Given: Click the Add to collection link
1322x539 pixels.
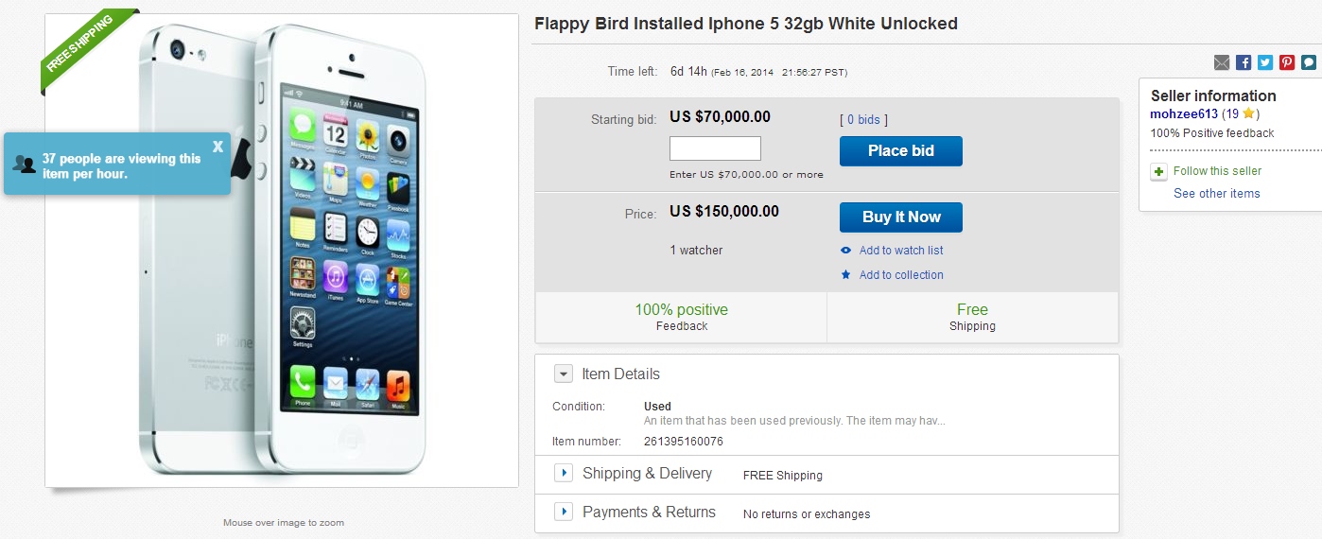Looking at the screenshot, I should coord(901,275).
